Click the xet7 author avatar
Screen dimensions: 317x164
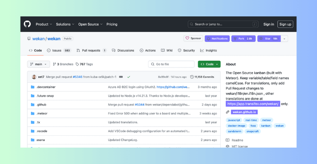tap(34, 77)
